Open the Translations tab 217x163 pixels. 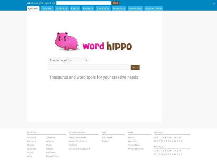103,8
